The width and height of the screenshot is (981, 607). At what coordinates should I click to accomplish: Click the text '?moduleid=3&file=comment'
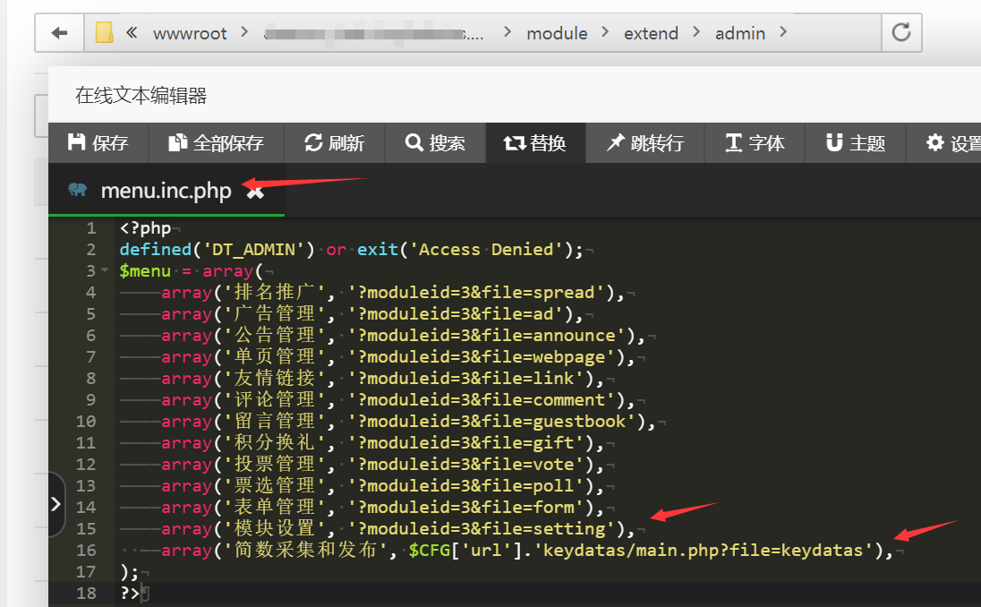click(x=482, y=400)
